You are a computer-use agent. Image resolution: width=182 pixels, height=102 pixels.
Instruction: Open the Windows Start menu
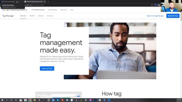[2, 100]
